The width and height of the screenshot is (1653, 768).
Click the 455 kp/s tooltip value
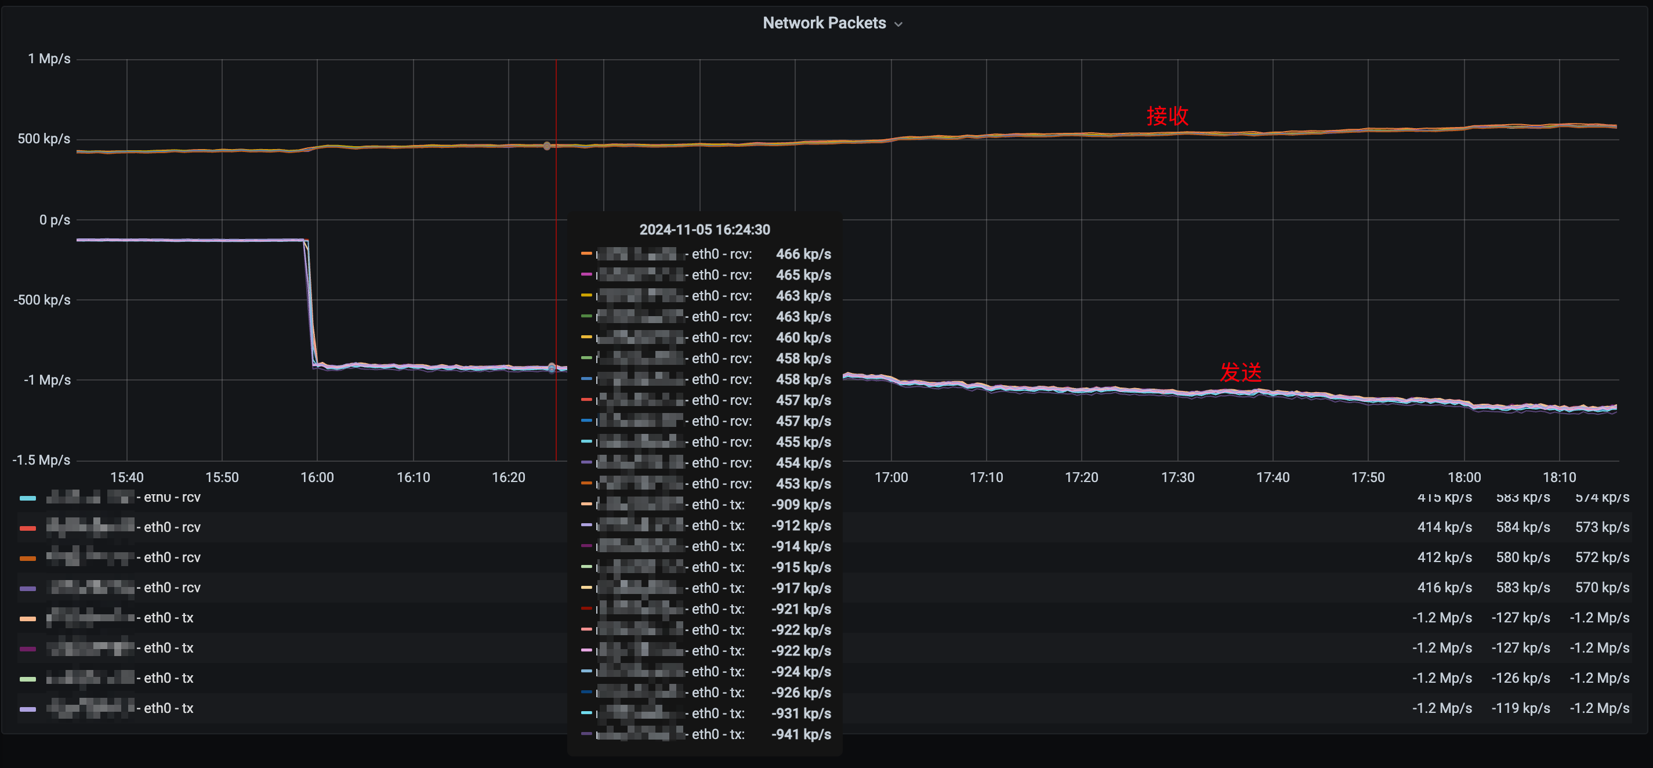[803, 442]
